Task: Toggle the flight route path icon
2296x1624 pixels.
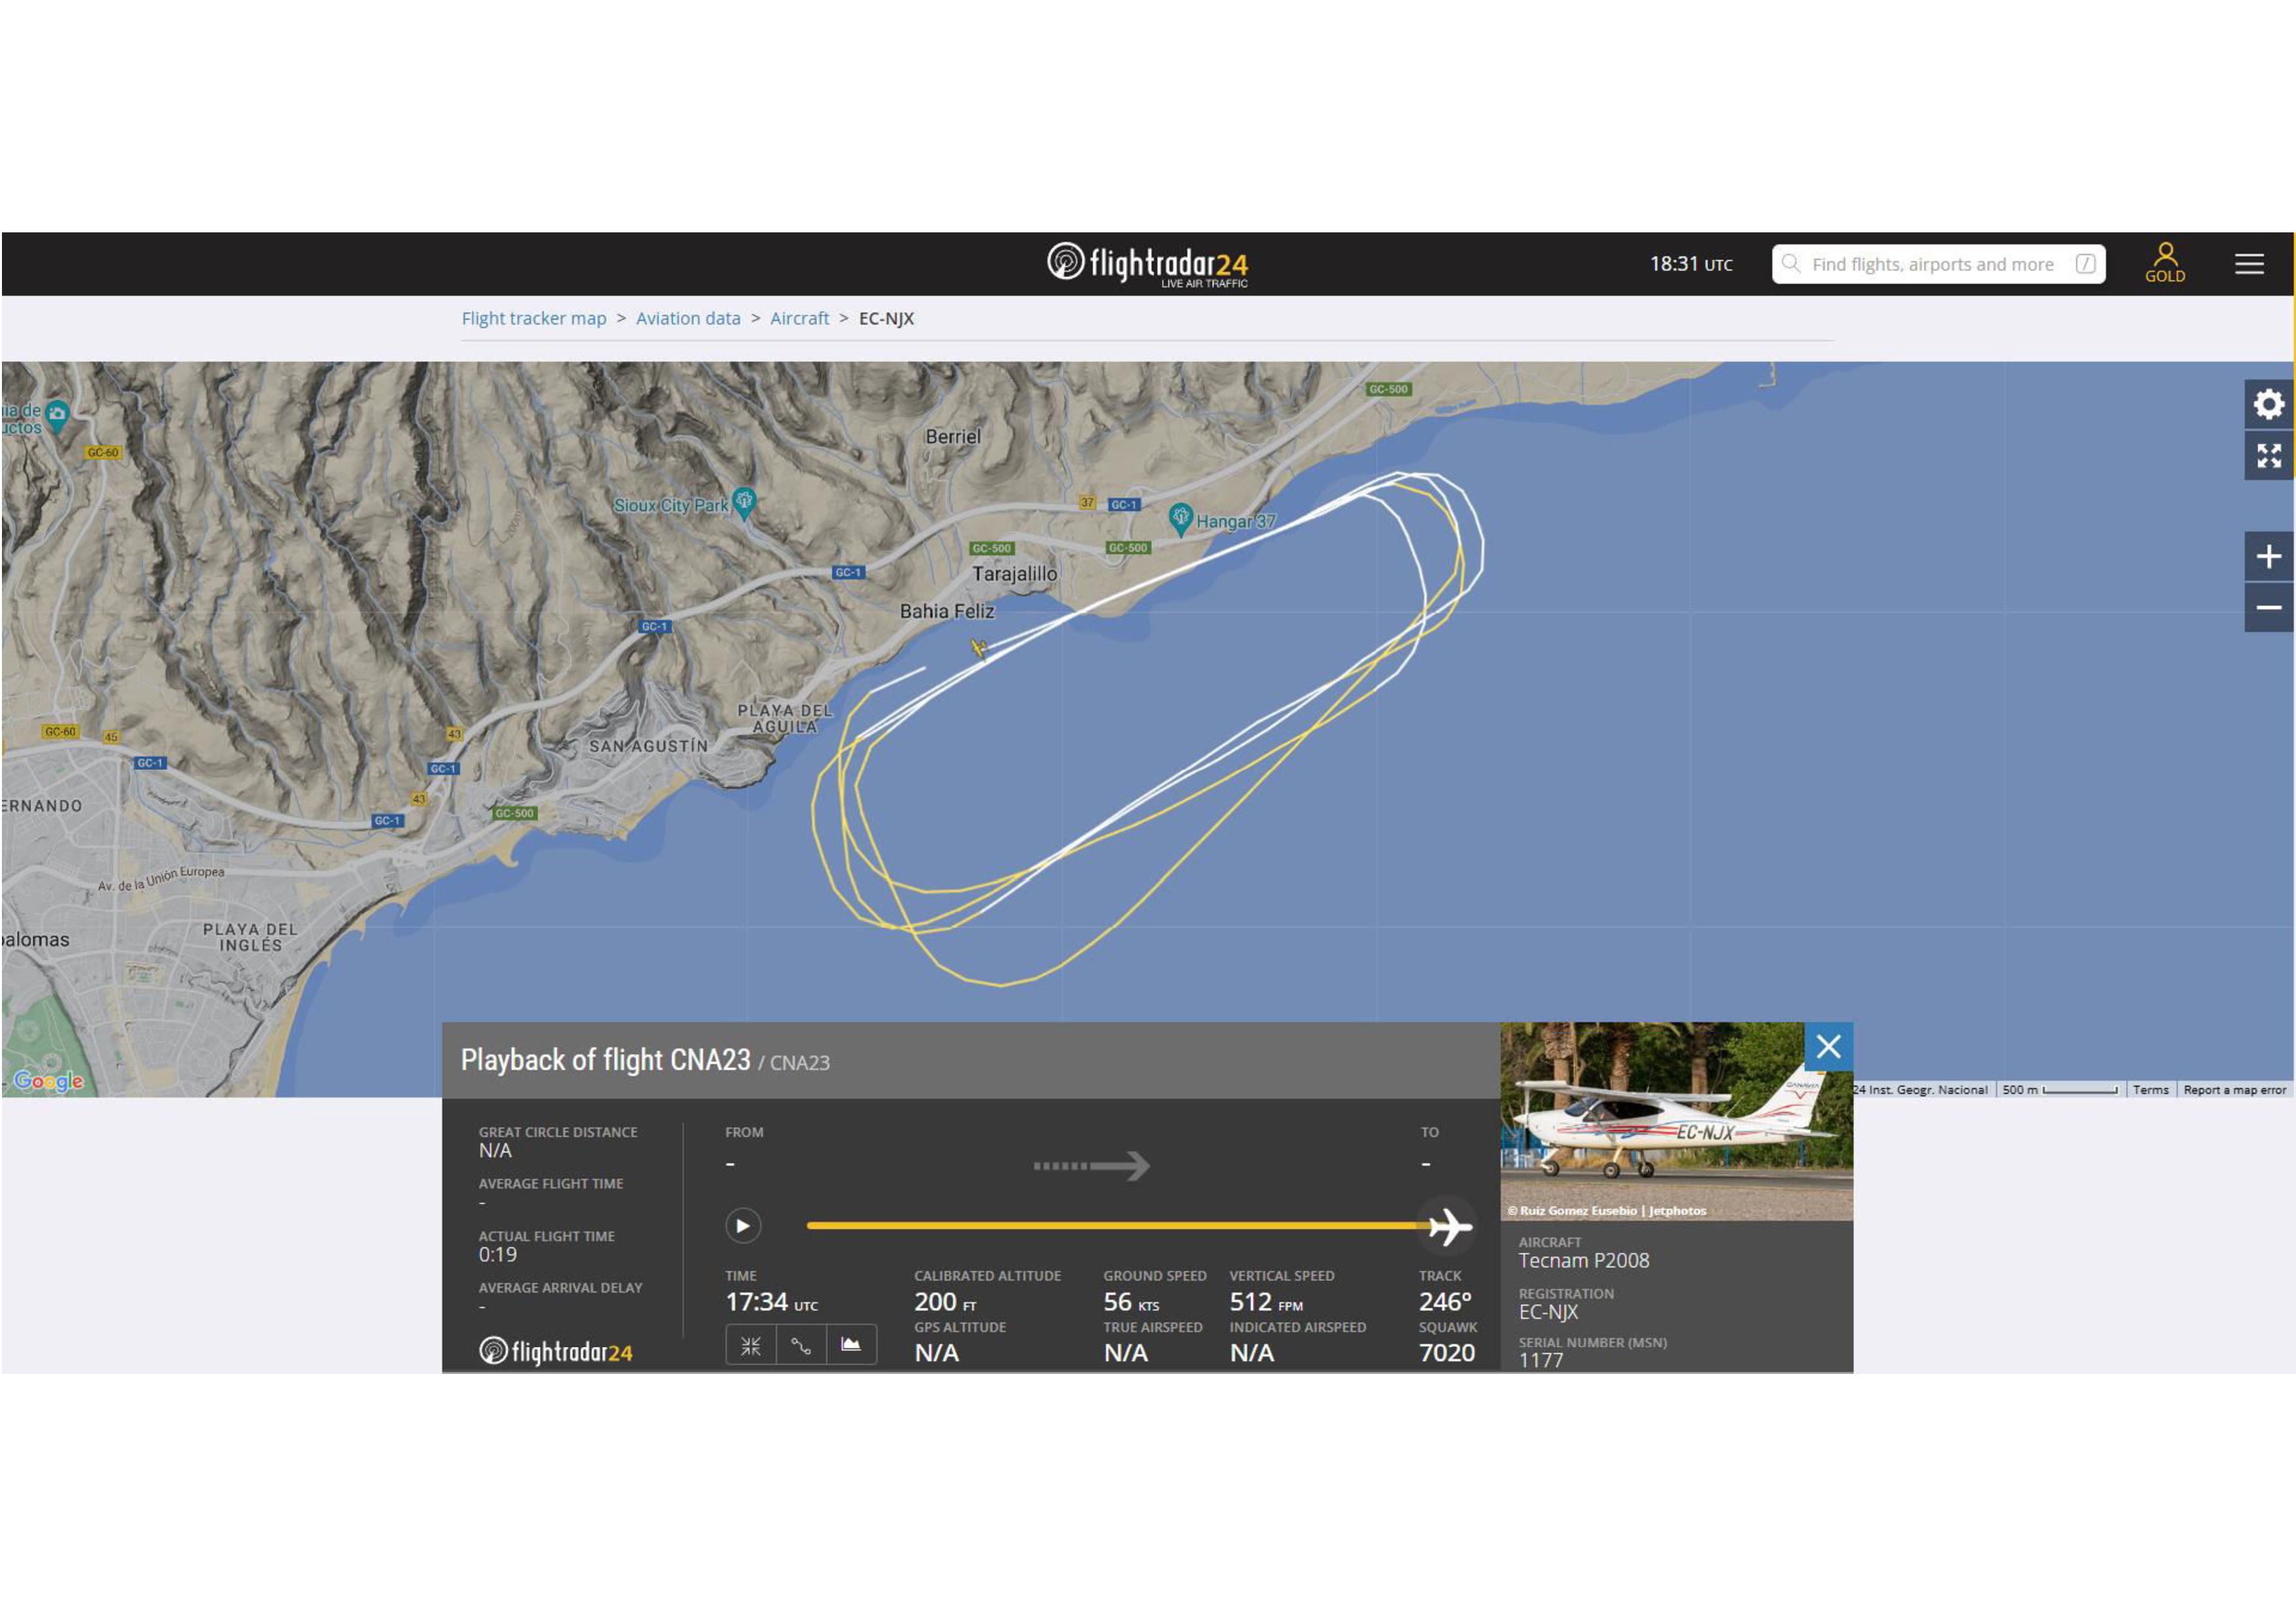Action: 801,1345
